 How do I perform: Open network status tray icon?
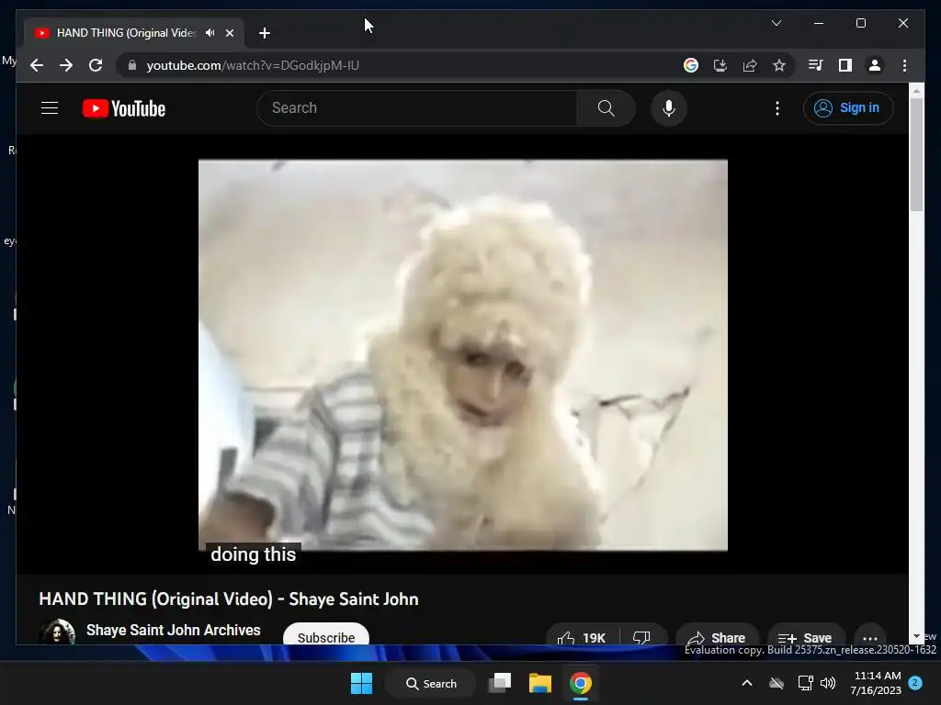tap(805, 683)
